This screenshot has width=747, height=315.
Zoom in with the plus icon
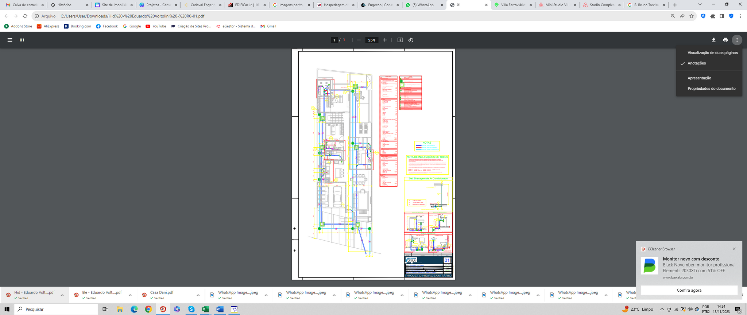(x=385, y=40)
